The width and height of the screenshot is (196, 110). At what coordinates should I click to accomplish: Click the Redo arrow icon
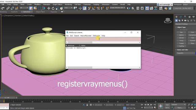(3, 8)
